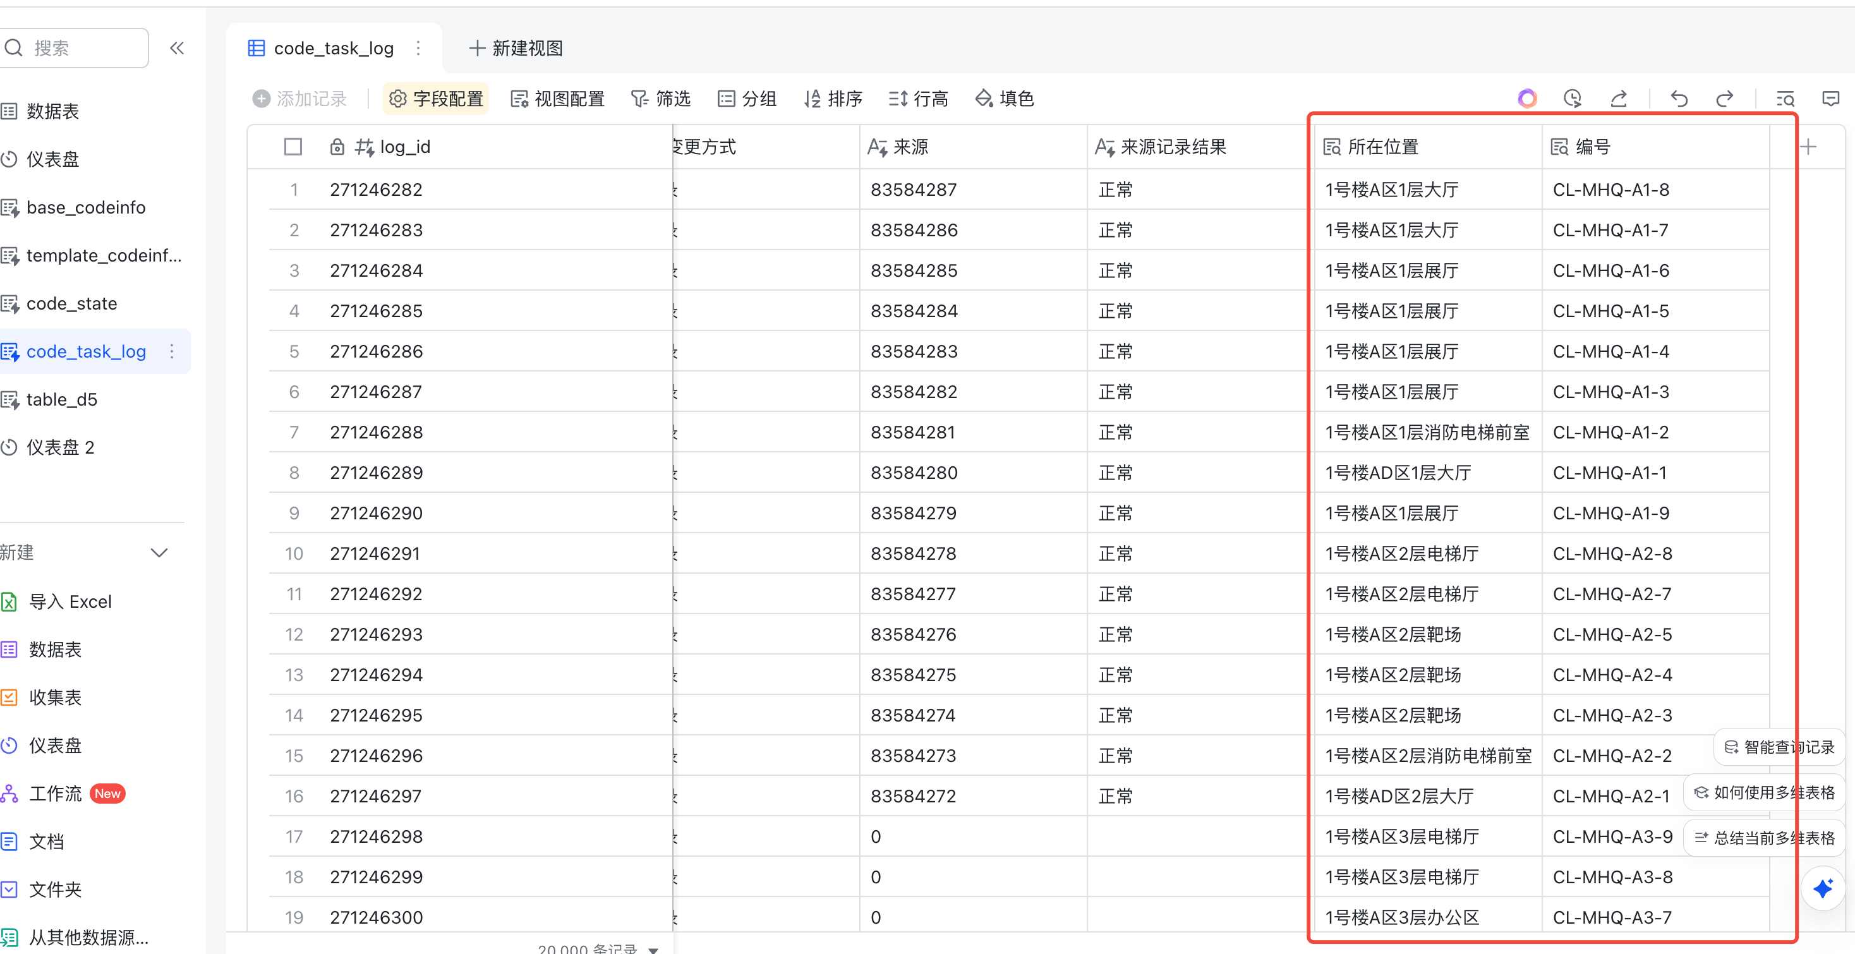Open code_task_log view tab options menu
Screen dimensions: 1855x954
pos(418,48)
